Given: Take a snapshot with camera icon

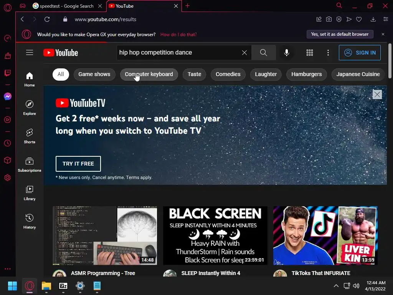Looking at the screenshot, I should click(x=329, y=19).
